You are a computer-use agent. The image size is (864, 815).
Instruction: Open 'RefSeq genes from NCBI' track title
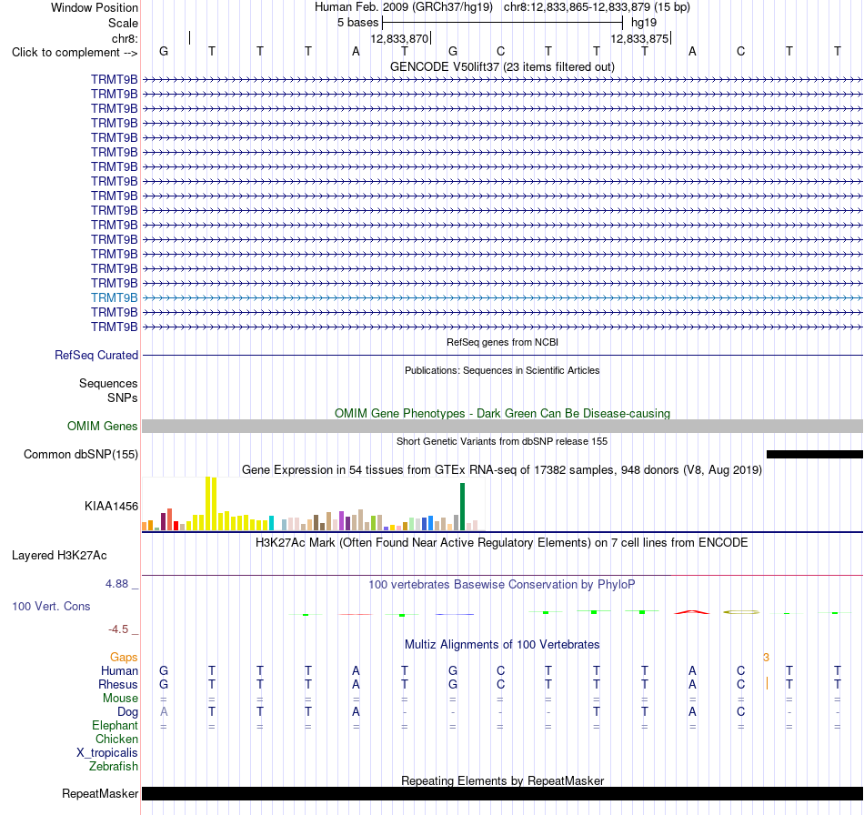502,342
